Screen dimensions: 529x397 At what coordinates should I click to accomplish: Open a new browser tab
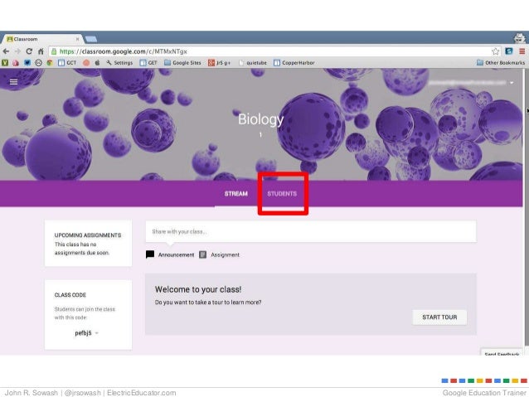point(90,39)
